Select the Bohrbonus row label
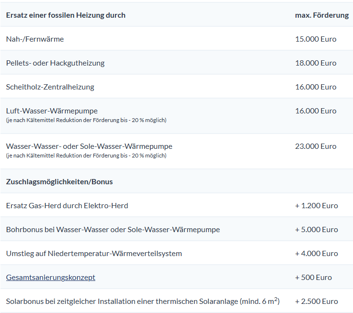Screen dimensions: 353x313 pos(113,230)
